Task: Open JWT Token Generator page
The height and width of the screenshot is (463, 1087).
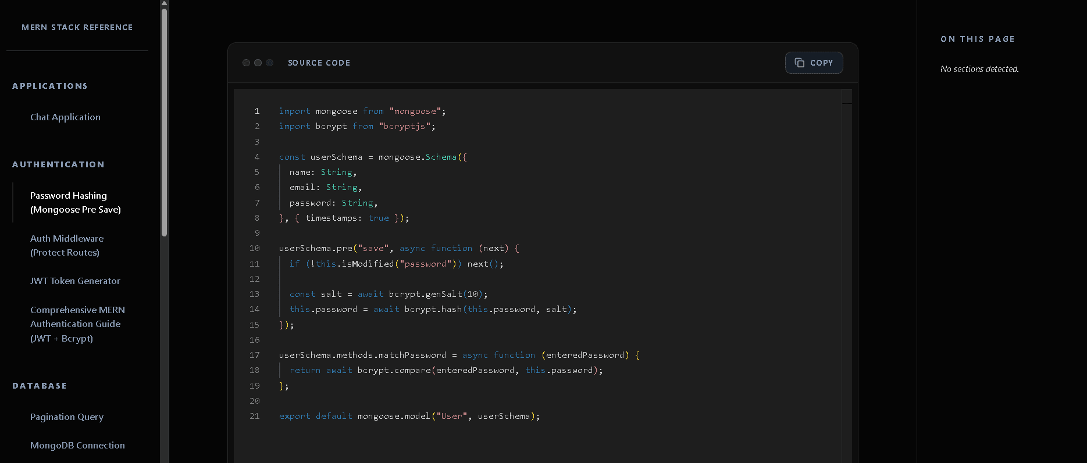Action: 75,281
